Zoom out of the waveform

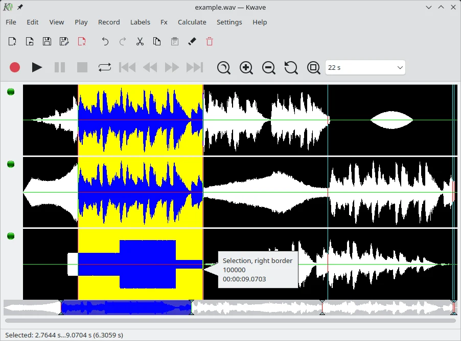pyautogui.click(x=269, y=68)
